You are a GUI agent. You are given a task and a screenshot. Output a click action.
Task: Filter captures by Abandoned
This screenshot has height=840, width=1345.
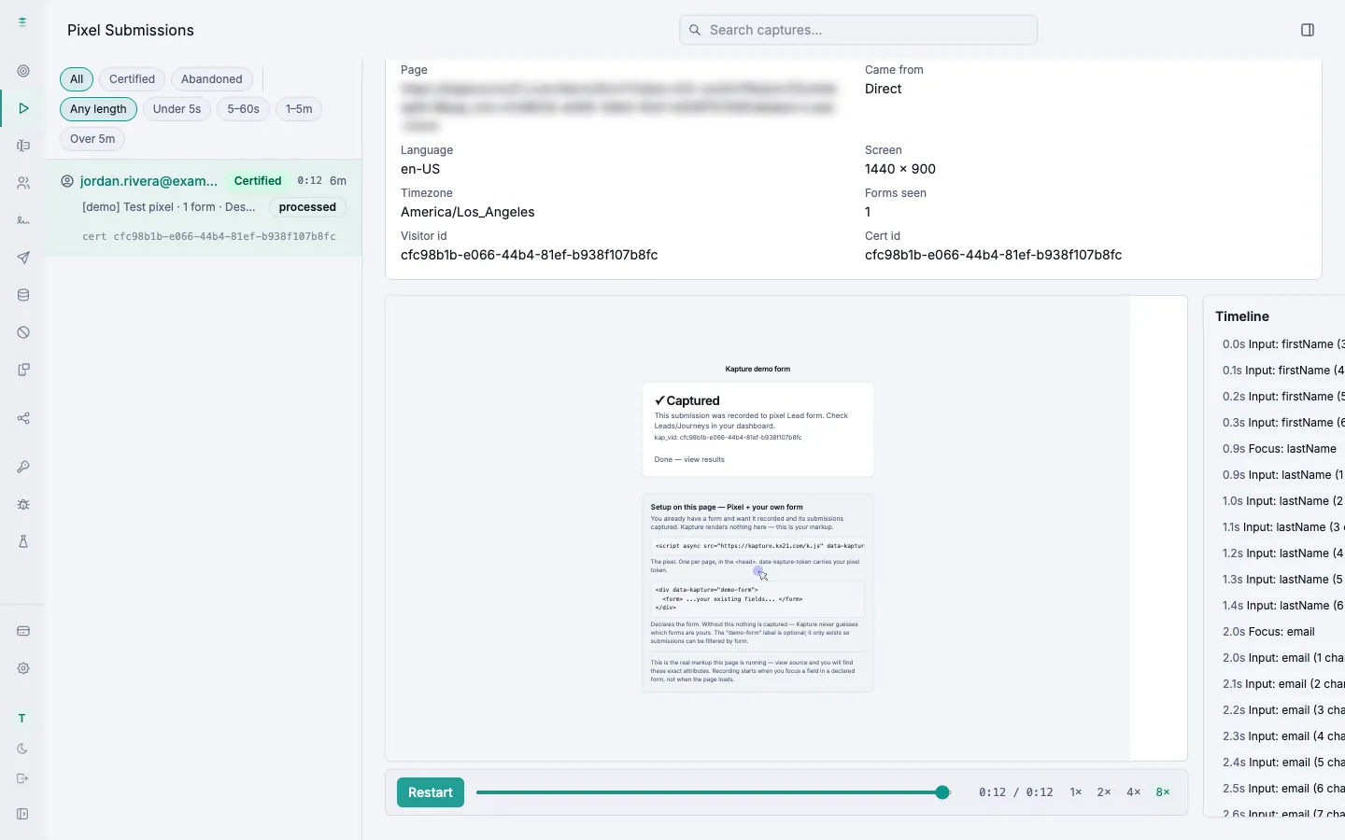[x=212, y=79]
